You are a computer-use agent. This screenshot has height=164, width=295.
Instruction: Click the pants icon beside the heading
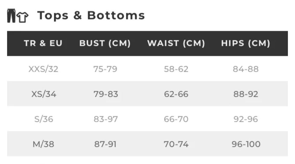tap(11, 16)
